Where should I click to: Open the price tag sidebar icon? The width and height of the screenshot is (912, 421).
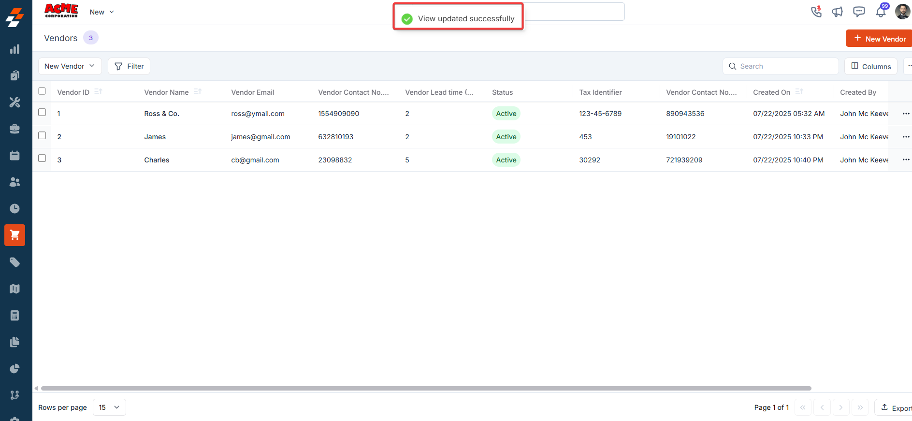(15, 262)
